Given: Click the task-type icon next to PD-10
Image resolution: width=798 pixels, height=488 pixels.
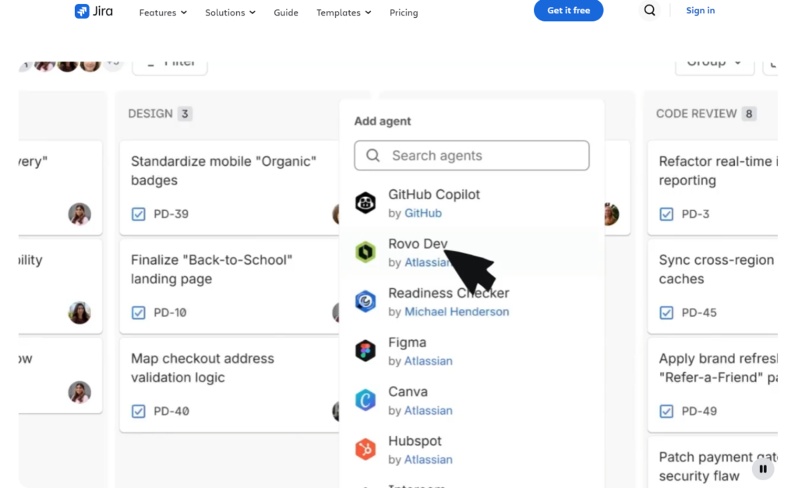Looking at the screenshot, I should pos(139,313).
